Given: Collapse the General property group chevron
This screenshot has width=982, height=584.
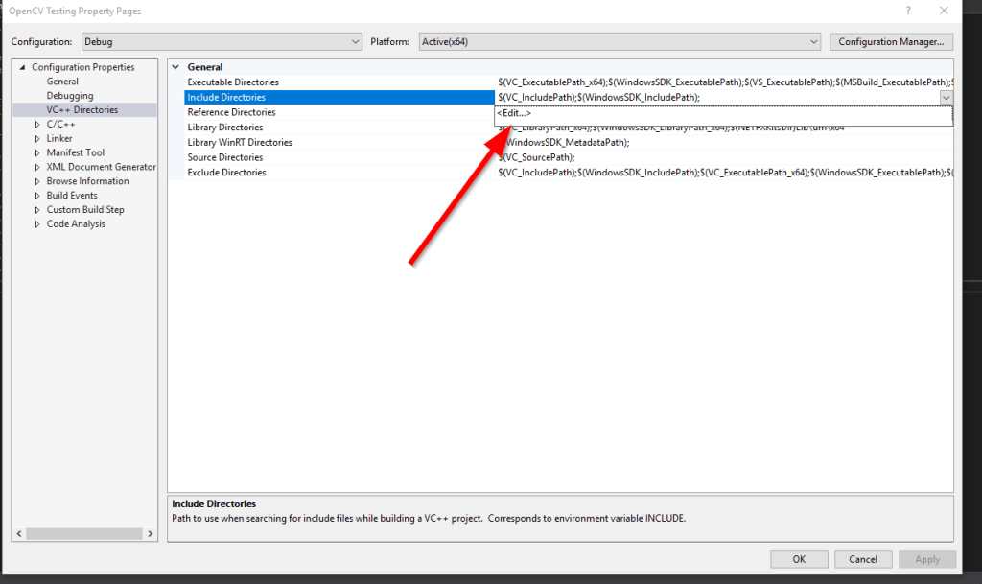Looking at the screenshot, I should coord(176,67).
